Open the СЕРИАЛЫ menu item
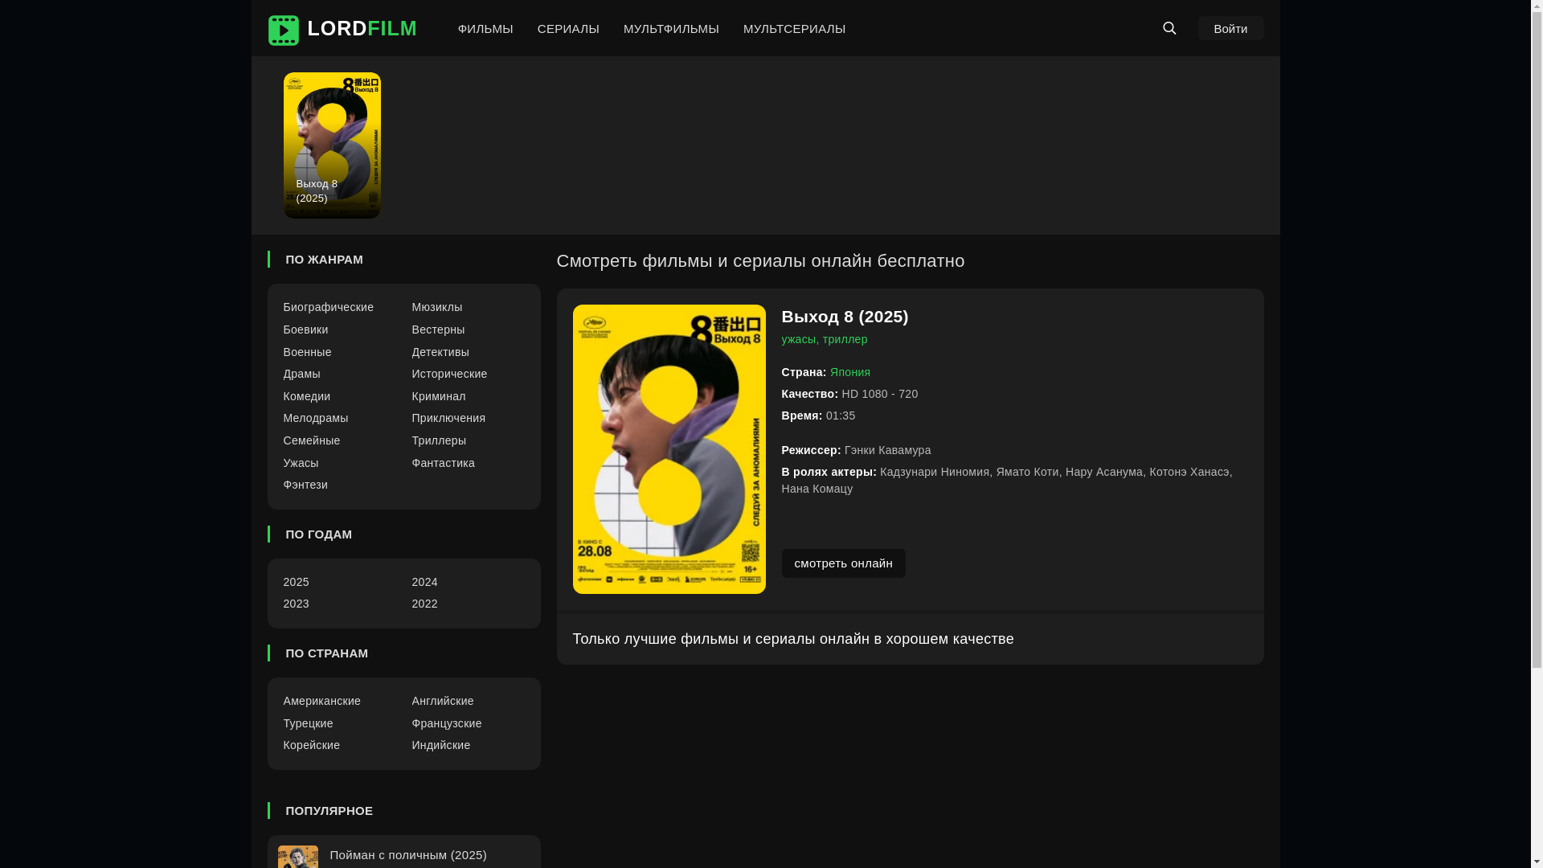 (x=568, y=29)
